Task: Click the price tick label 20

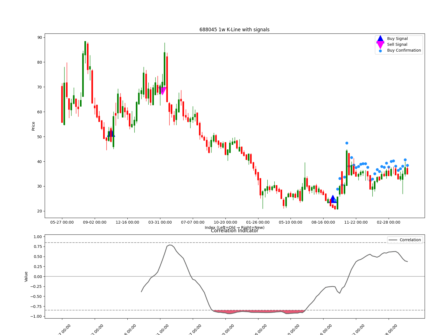Action: point(40,211)
